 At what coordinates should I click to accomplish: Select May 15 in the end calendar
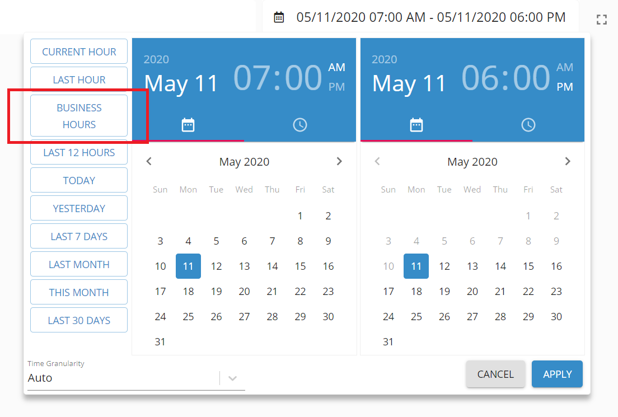(528, 266)
